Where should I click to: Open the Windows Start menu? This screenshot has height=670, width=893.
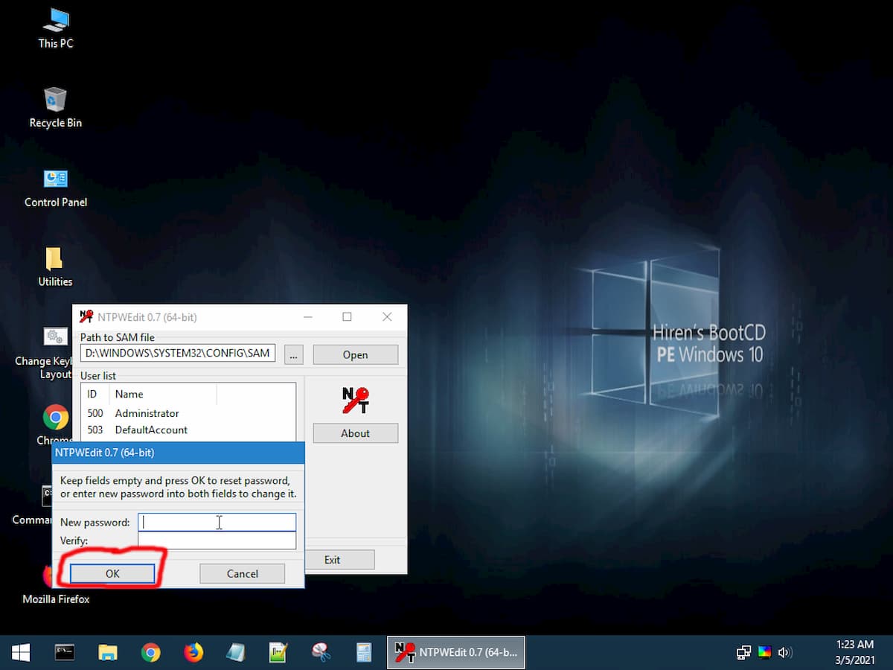click(x=21, y=653)
